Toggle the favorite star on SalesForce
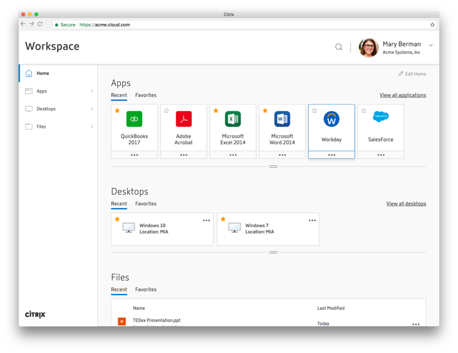 click(363, 111)
